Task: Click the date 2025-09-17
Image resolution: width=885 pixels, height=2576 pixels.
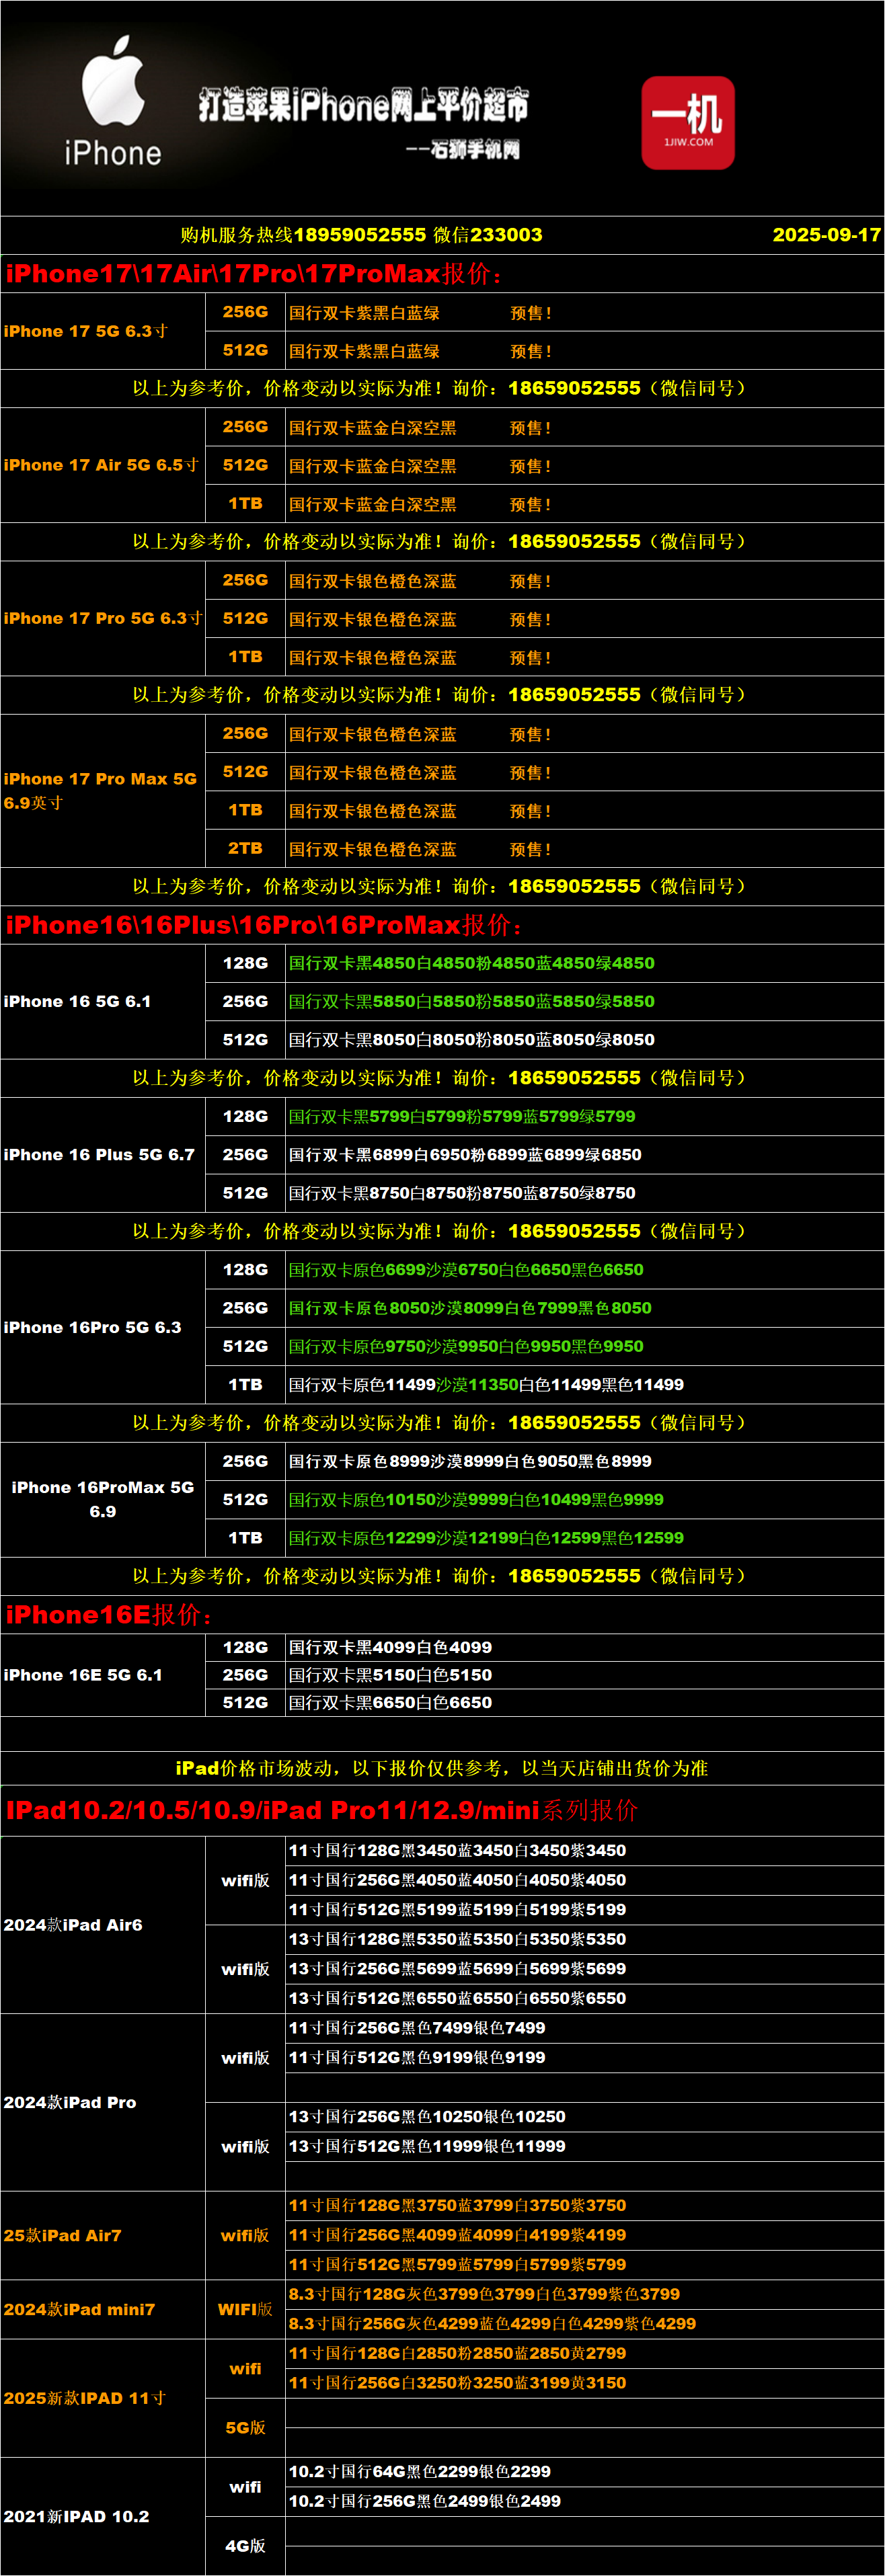Action: tap(825, 235)
